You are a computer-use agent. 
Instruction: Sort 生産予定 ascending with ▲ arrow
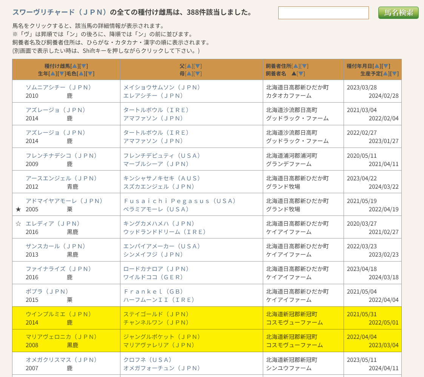(x=385, y=74)
